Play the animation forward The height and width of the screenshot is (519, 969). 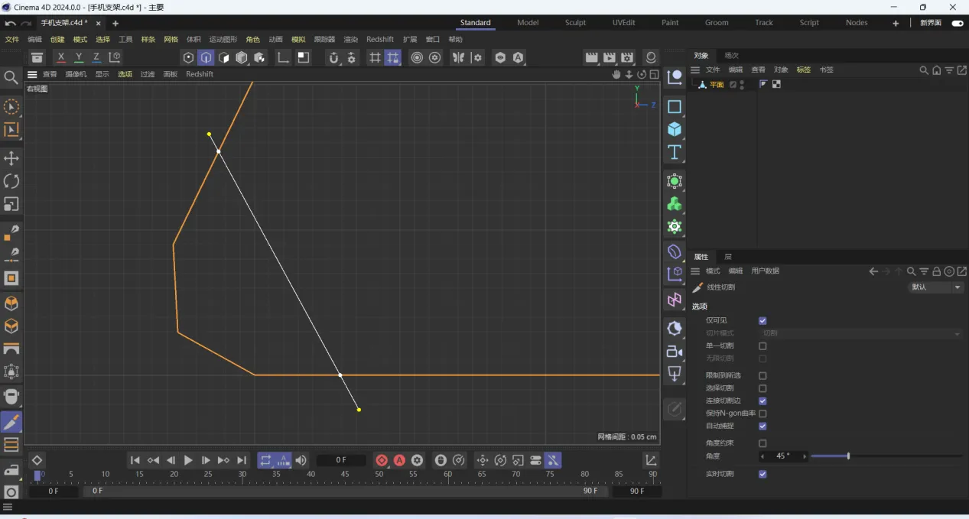(x=188, y=460)
